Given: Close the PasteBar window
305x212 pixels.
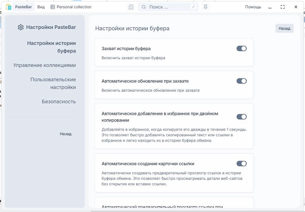Looking at the screenshot, I should pos(296,7).
